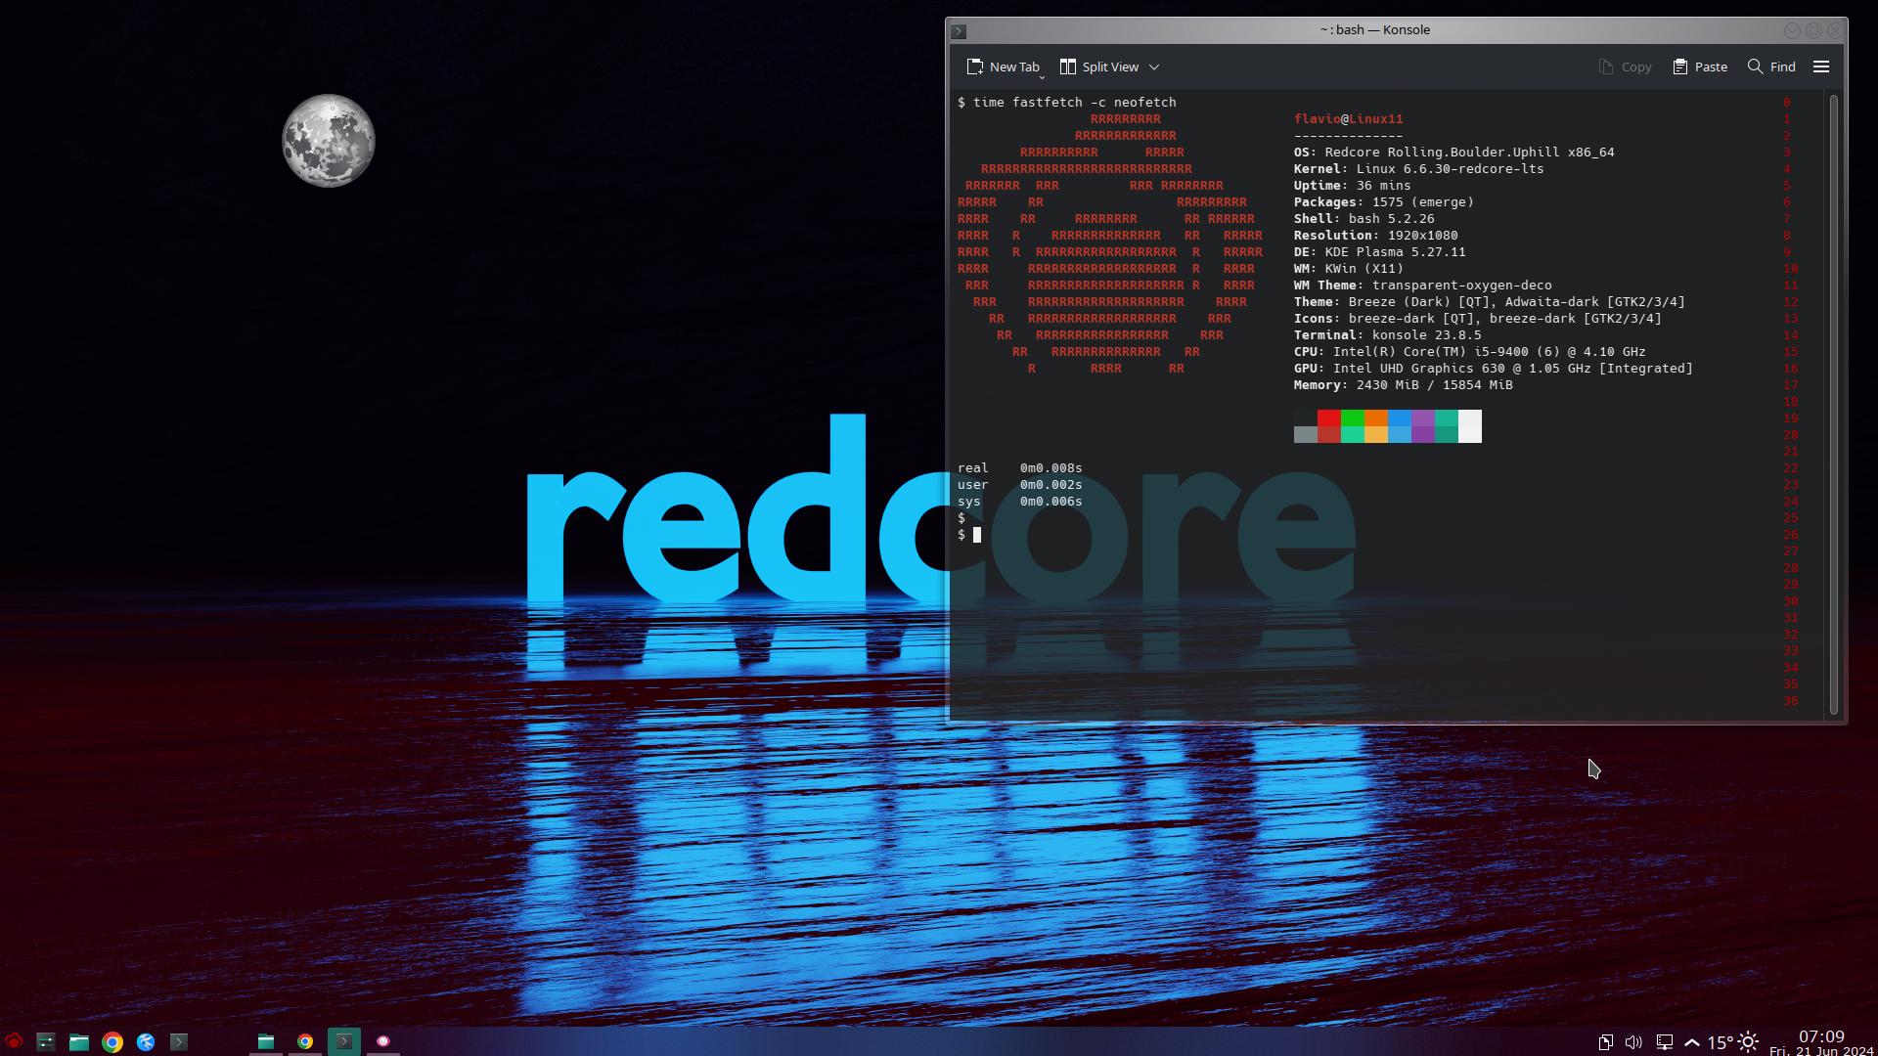Click the "real 0m0.008s" timing line
Viewport: 1878px width, 1056px height.
(1020, 467)
